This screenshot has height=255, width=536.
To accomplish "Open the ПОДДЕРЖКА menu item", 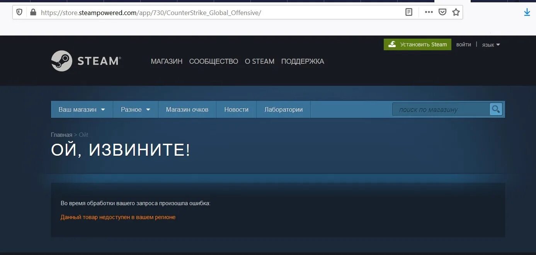I will [303, 61].
